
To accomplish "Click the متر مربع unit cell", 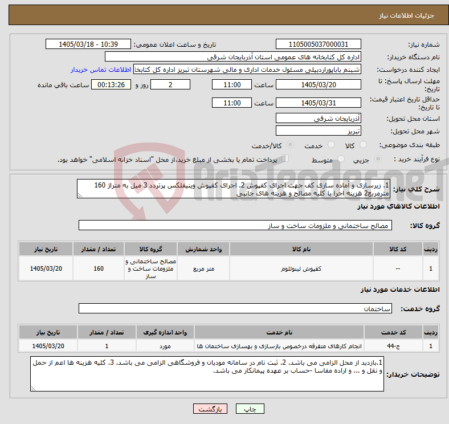I will coord(203,269).
